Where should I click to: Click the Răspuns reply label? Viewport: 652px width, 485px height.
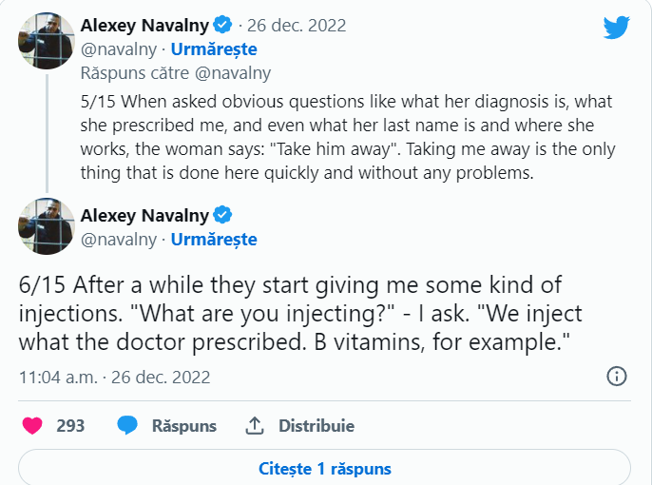coord(184,426)
